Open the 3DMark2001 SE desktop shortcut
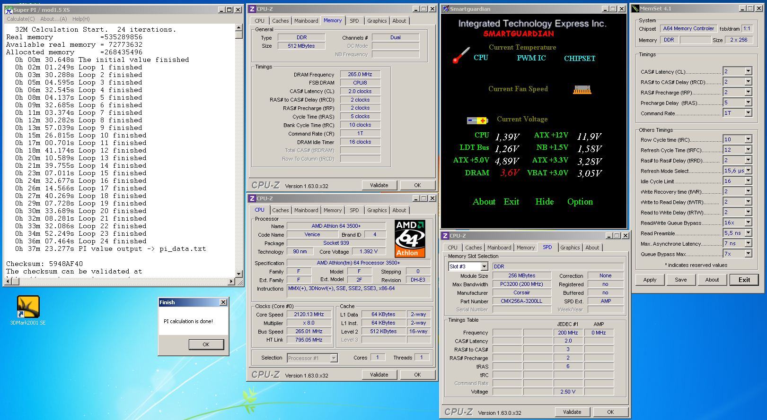This screenshot has height=420, width=767. coord(28,310)
